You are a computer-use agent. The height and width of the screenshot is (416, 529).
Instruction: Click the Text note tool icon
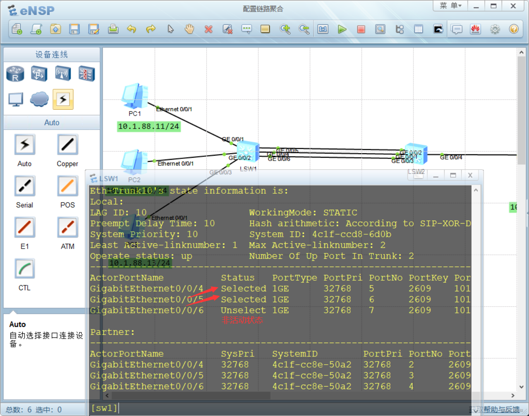click(x=247, y=29)
